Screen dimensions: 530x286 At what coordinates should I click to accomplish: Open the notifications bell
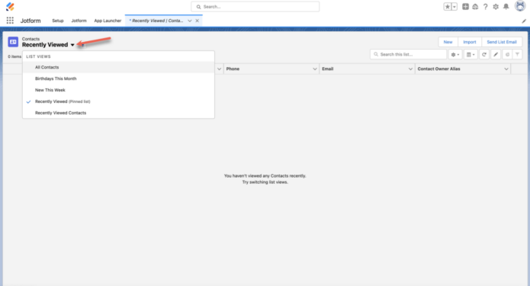(x=506, y=7)
